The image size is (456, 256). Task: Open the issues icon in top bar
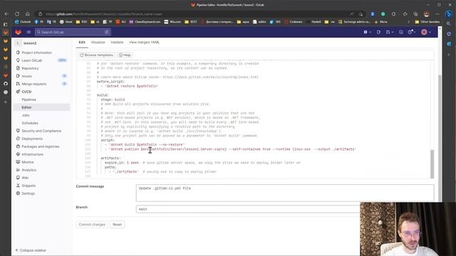378,32
